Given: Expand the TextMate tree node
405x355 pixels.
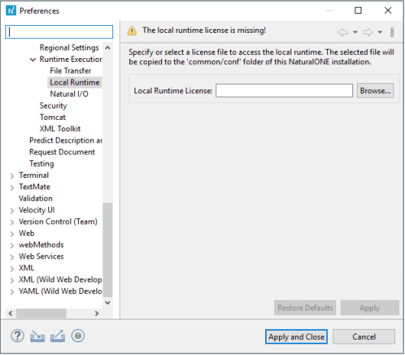Looking at the screenshot, I should [12, 188].
